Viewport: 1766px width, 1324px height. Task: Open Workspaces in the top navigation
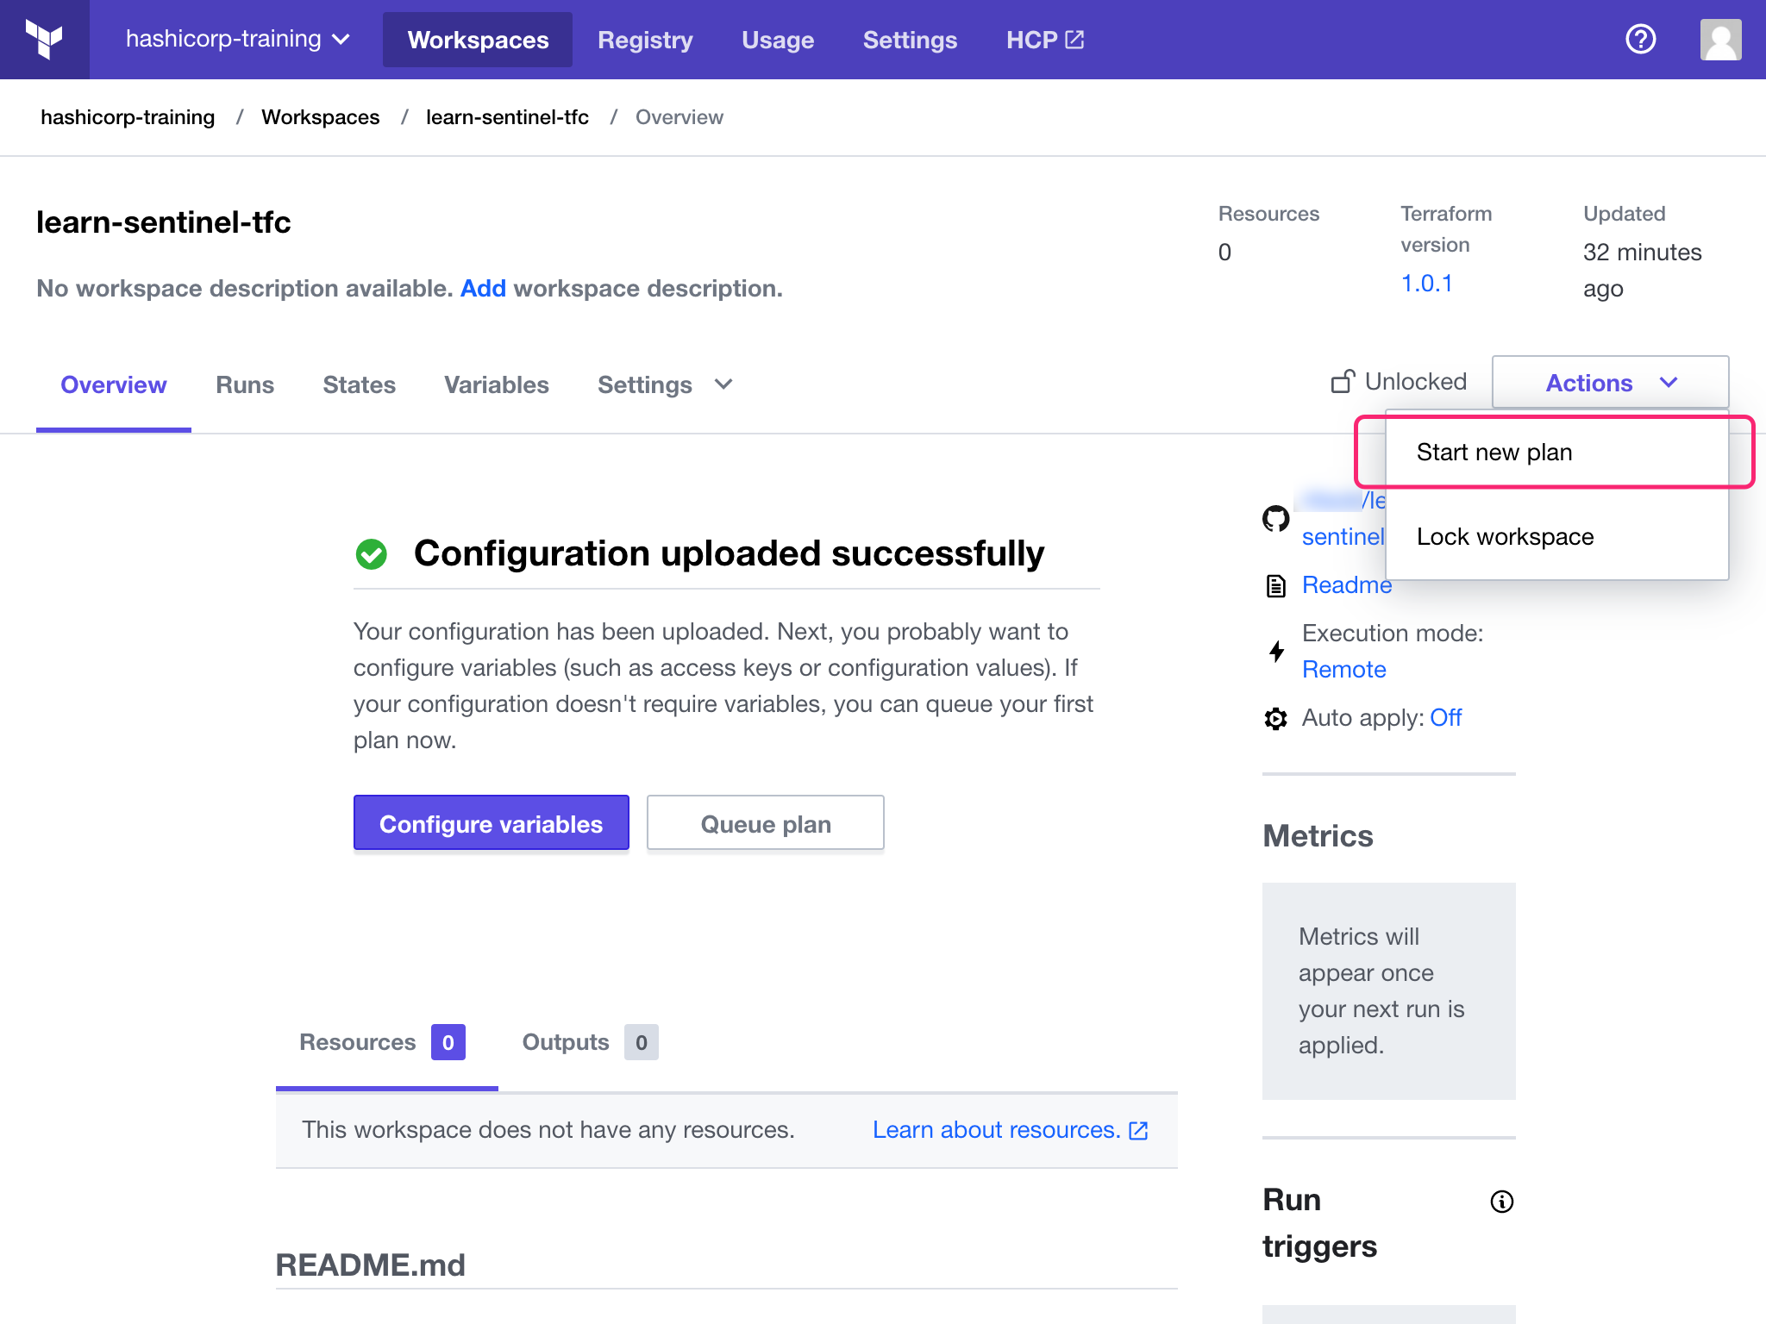pyautogui.click(x=478, y=40)
